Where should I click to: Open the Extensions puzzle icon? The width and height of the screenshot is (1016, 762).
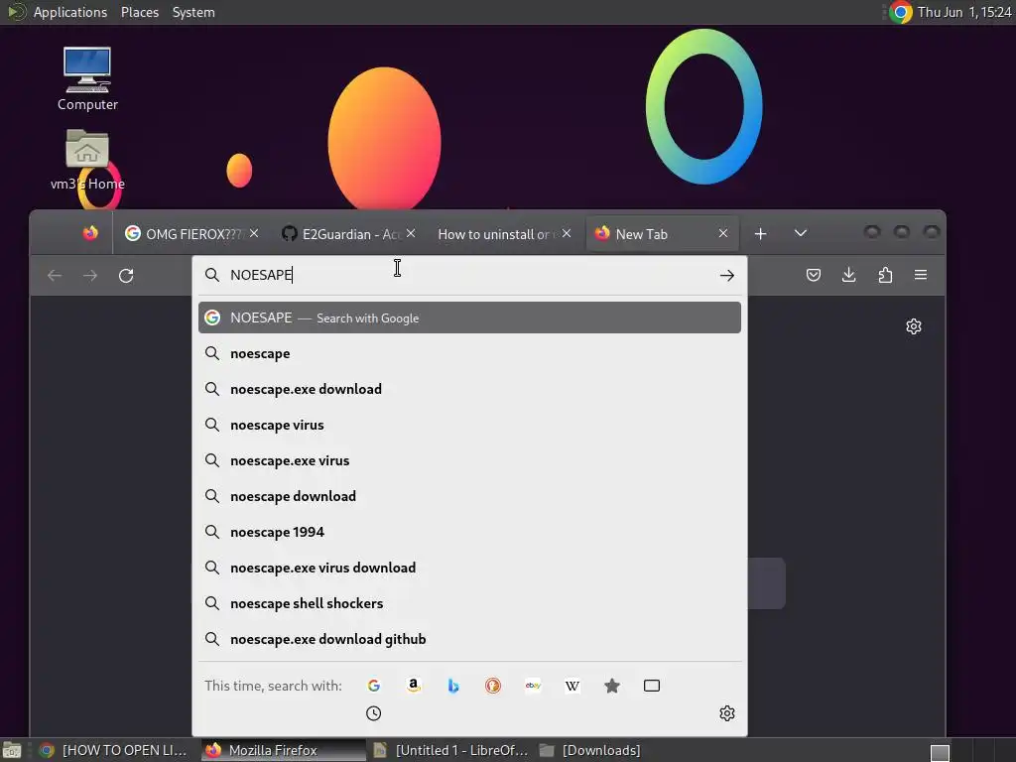885,275
